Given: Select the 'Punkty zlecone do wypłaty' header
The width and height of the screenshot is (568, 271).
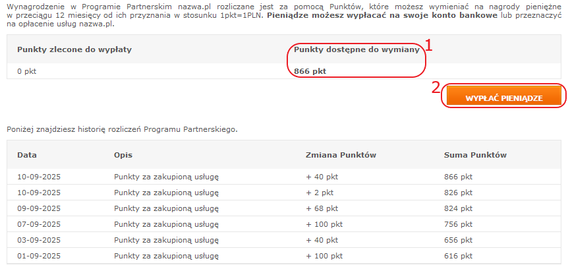Looking at the screenshot, I should click(x=69, y=49).
